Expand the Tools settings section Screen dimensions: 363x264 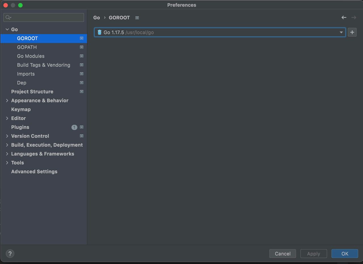coord(7,163)
